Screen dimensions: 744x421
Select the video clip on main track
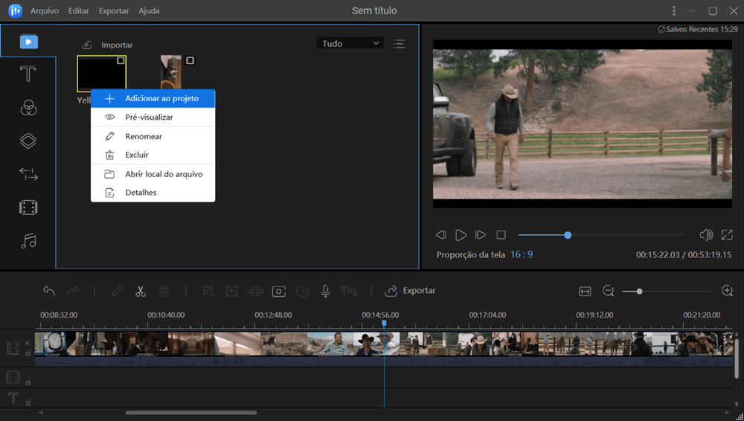[x=383, y=348]
